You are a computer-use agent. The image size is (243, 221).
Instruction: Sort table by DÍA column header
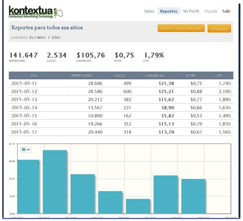click(x=34, y=75)
